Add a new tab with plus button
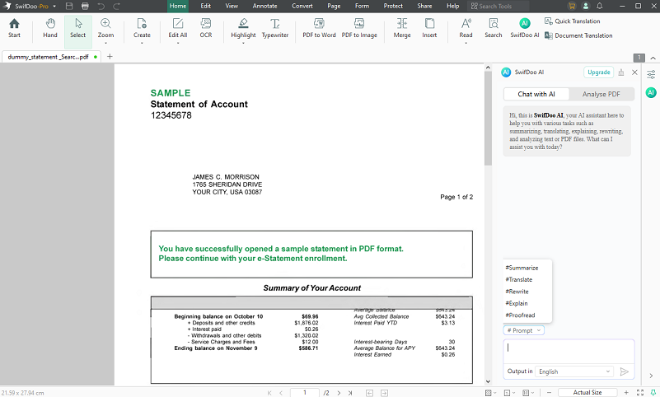Viewport: 660px width, 397px height. point(110,56)
